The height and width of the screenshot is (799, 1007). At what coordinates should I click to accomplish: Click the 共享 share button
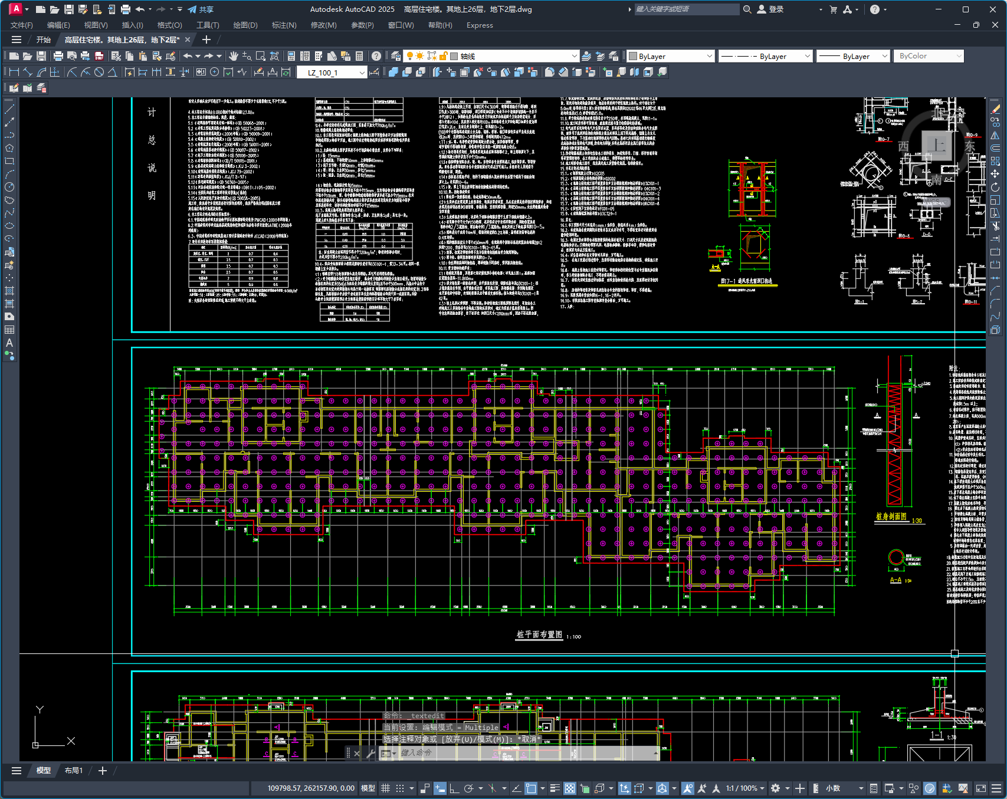pos(201,9)
